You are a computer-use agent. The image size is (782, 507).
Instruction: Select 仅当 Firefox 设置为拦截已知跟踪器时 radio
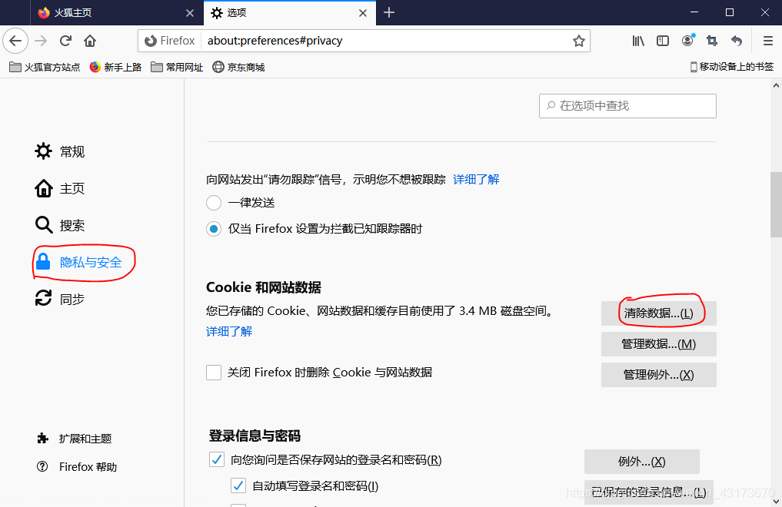(214, 229)
